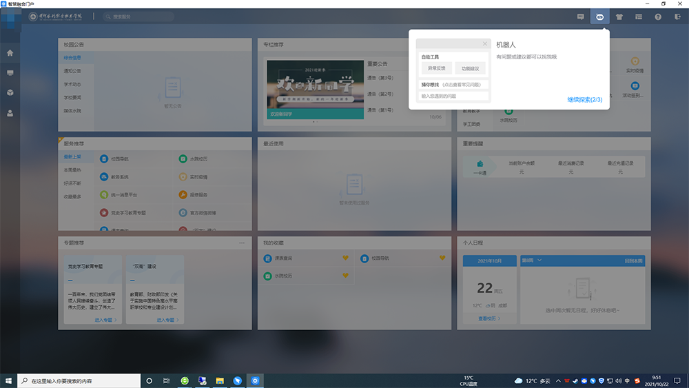The image size is (689, 388).
Task: Open the 专题推荐 more options ellipsis
Action: (241, 243)
